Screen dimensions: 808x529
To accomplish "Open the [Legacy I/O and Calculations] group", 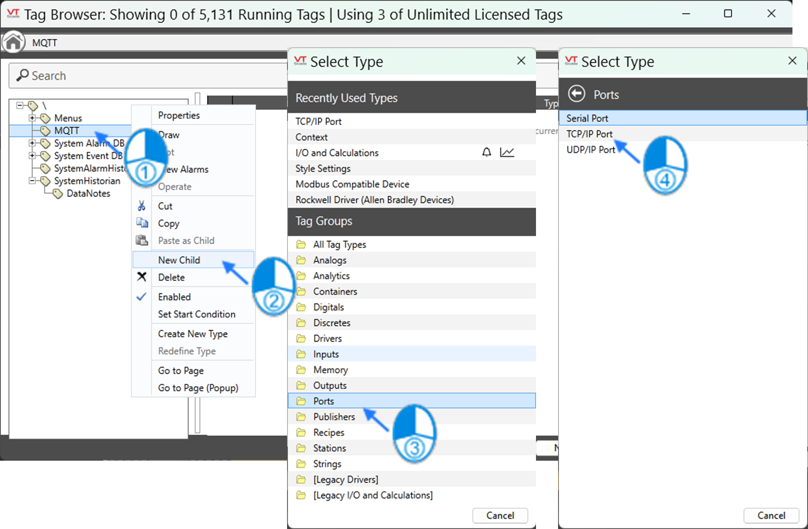I will 412,495.
